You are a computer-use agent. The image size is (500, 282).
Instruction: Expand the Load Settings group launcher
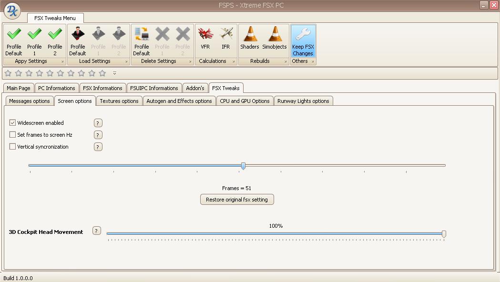pyautogui.click(x=126, y=61)
